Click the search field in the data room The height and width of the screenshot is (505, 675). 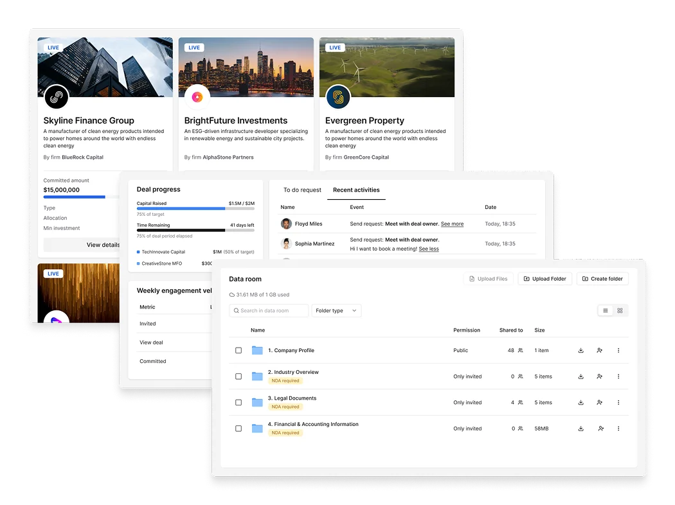[269, 310]
